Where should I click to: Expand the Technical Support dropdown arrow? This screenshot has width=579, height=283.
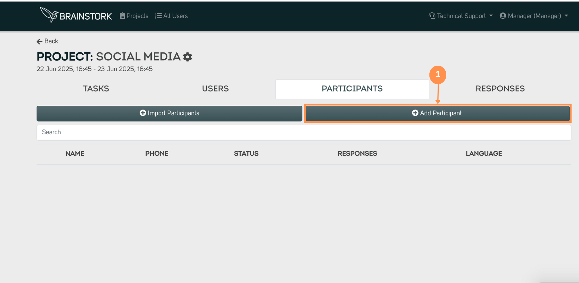[x=491, y=16]
